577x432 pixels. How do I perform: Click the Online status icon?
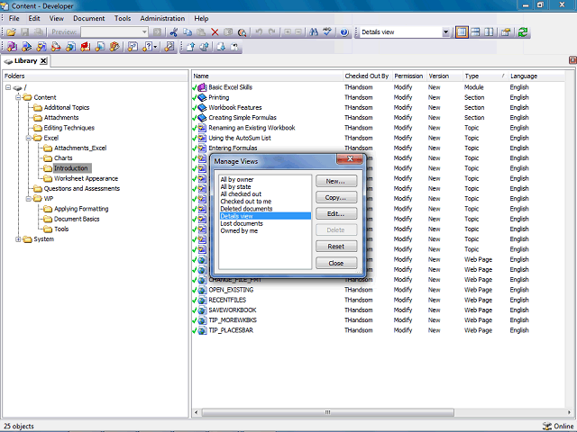tap(547, 426)
